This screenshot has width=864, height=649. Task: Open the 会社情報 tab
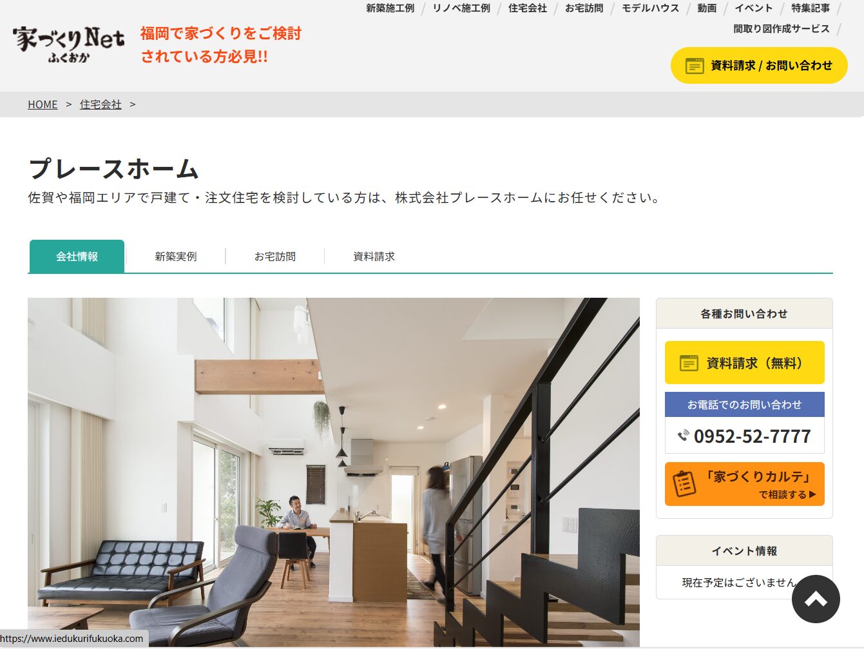[77, 257]
